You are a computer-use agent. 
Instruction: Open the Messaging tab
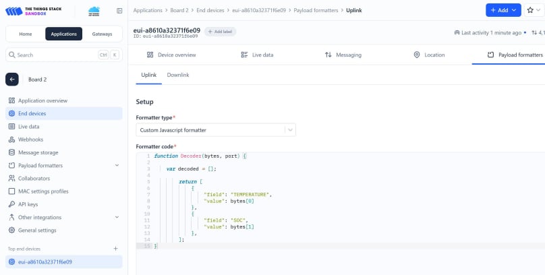343,55
